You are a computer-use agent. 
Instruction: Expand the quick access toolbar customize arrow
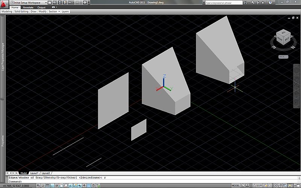[x=89, y=3]
